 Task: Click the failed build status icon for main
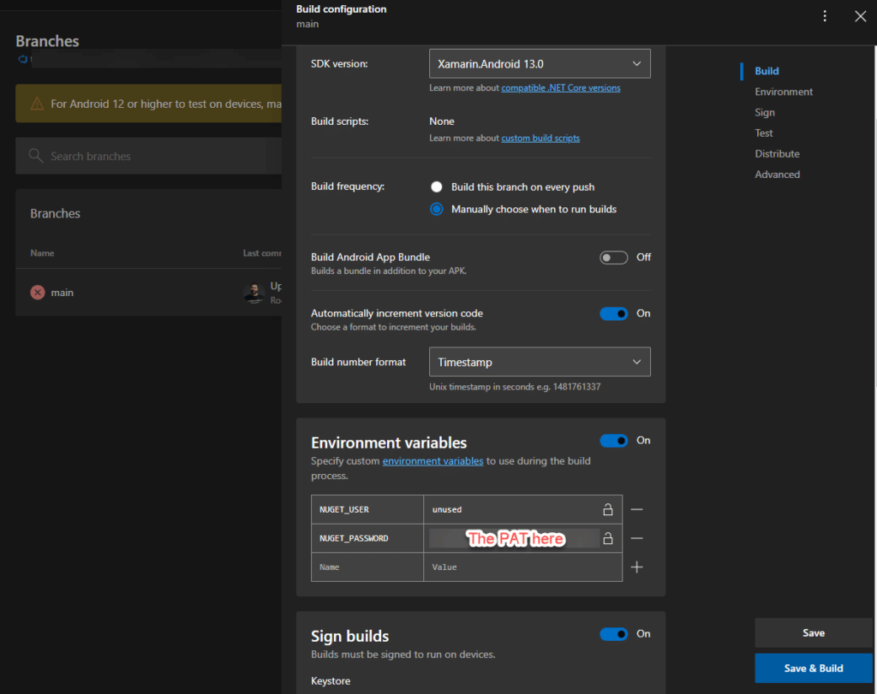click(38, 293)
